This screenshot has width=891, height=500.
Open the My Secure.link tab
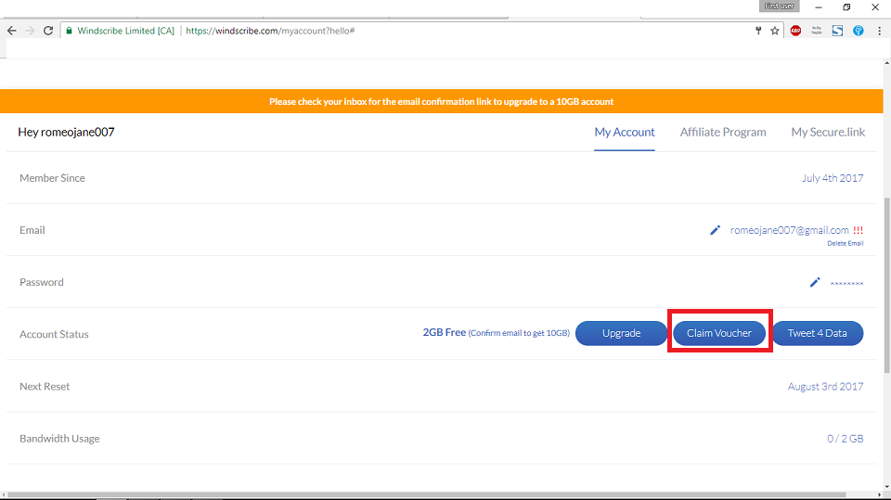tap(828, 132)
